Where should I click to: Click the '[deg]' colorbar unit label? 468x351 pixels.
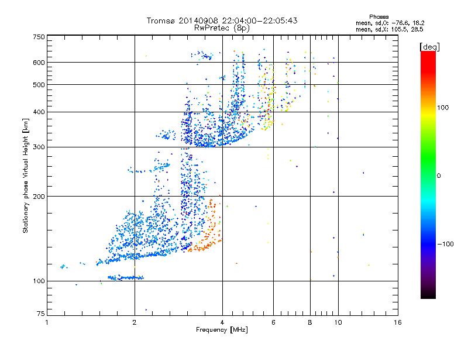[x=429, y=47]
